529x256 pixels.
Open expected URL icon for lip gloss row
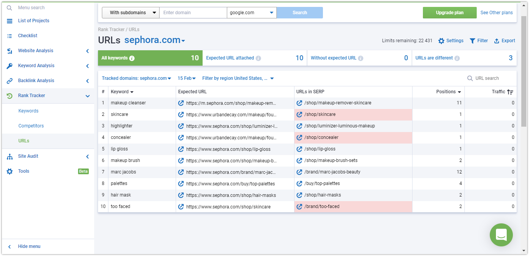181,149
